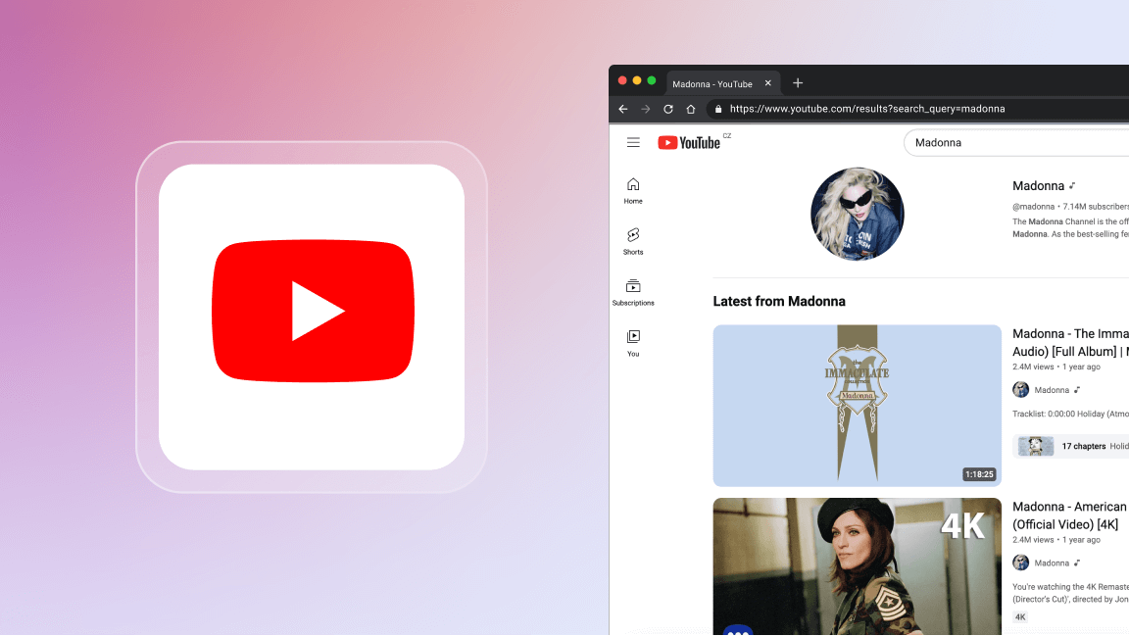Reload the page with the refresh icon
The image size is (1129, 636).
pyautogui.click(x=668, y=109)
